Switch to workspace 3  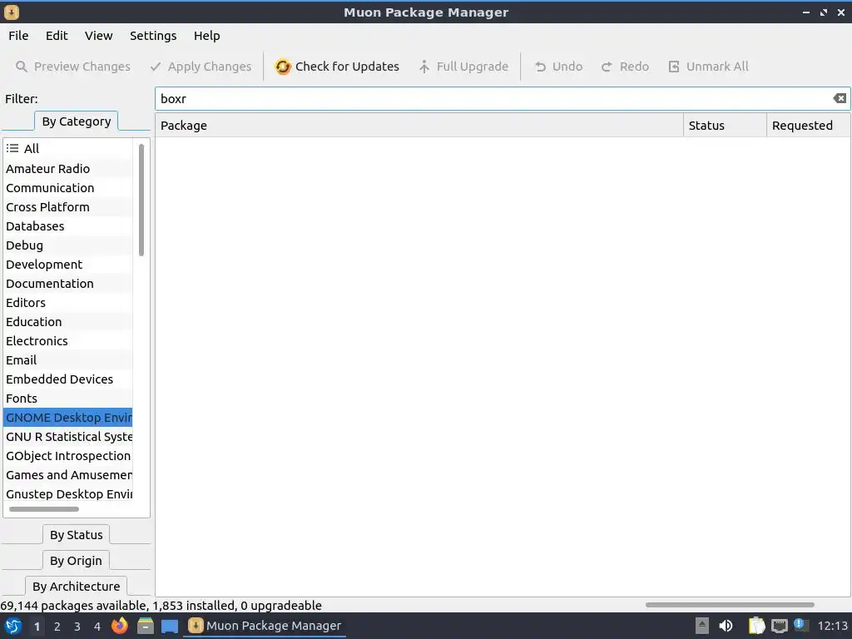coord(77,627)
